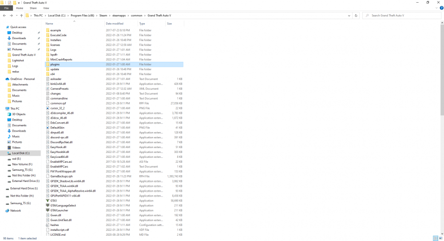The width and height of the screenshot is (444, 241).
Task: Open OneDrive - Personal in sidebar
Action: coord(22,79)
